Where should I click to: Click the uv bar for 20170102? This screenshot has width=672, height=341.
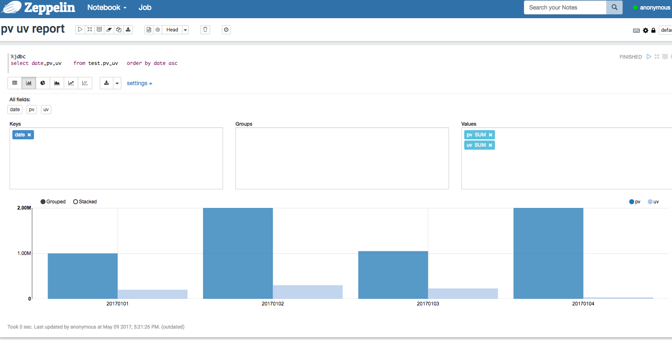(308, 292)
